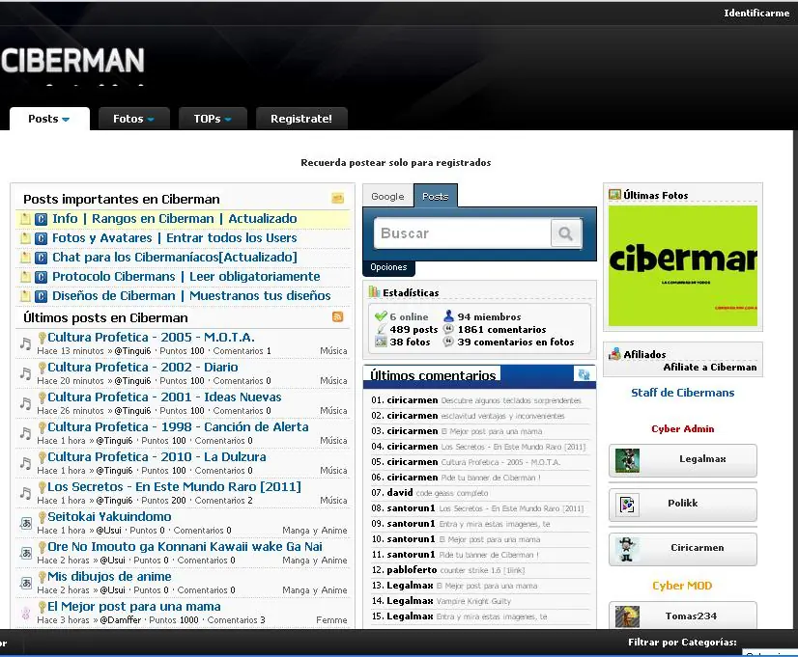Viewport: 798px width, 657px height.
Task: Click the key icon before Los Secretos post
Action: click(43, 487)
